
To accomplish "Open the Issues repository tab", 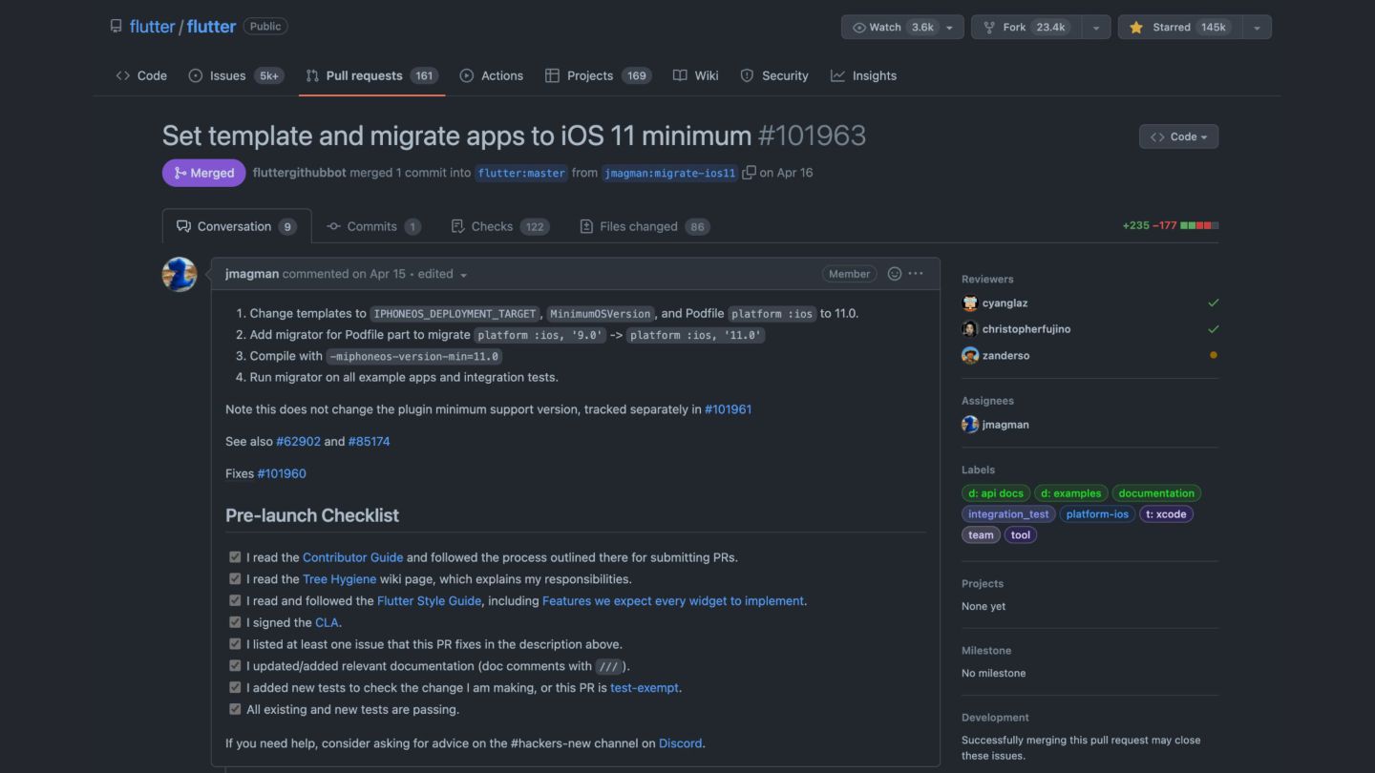I will [227, 75].
